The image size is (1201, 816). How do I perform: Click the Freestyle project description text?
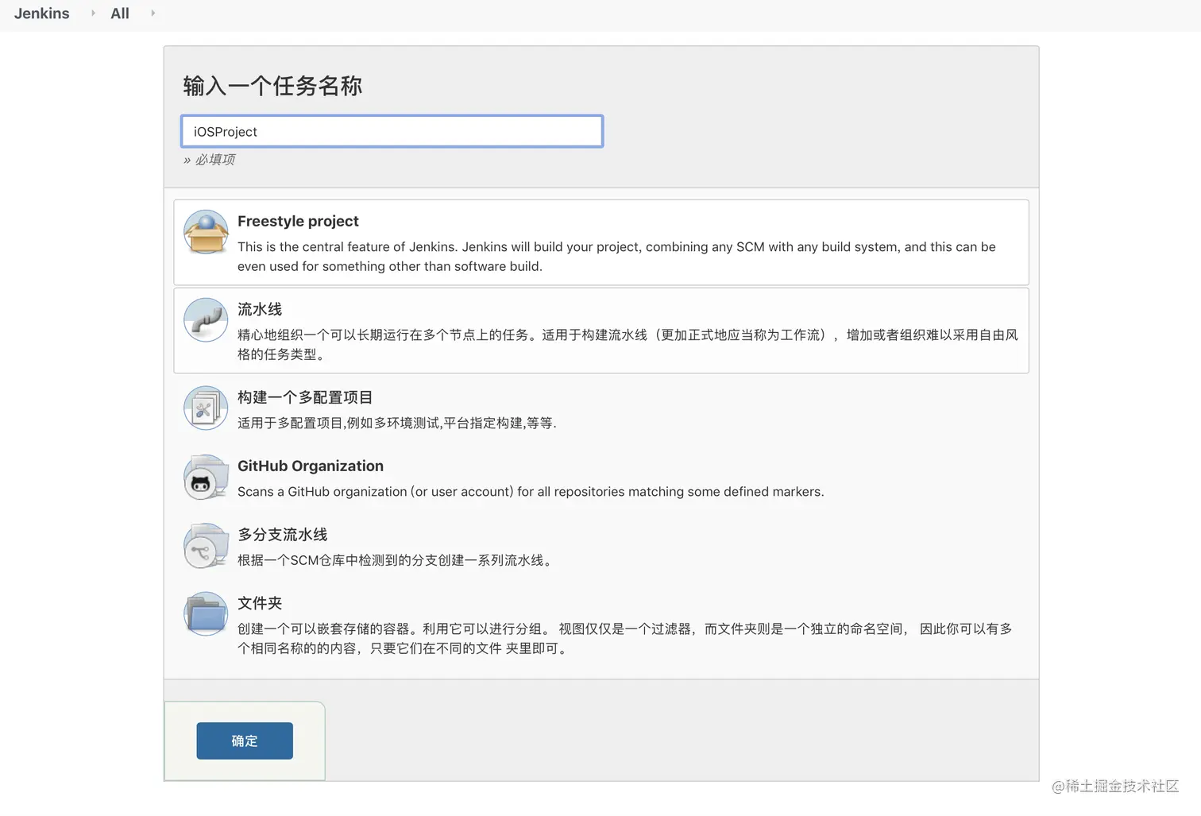tap(616, 257)
